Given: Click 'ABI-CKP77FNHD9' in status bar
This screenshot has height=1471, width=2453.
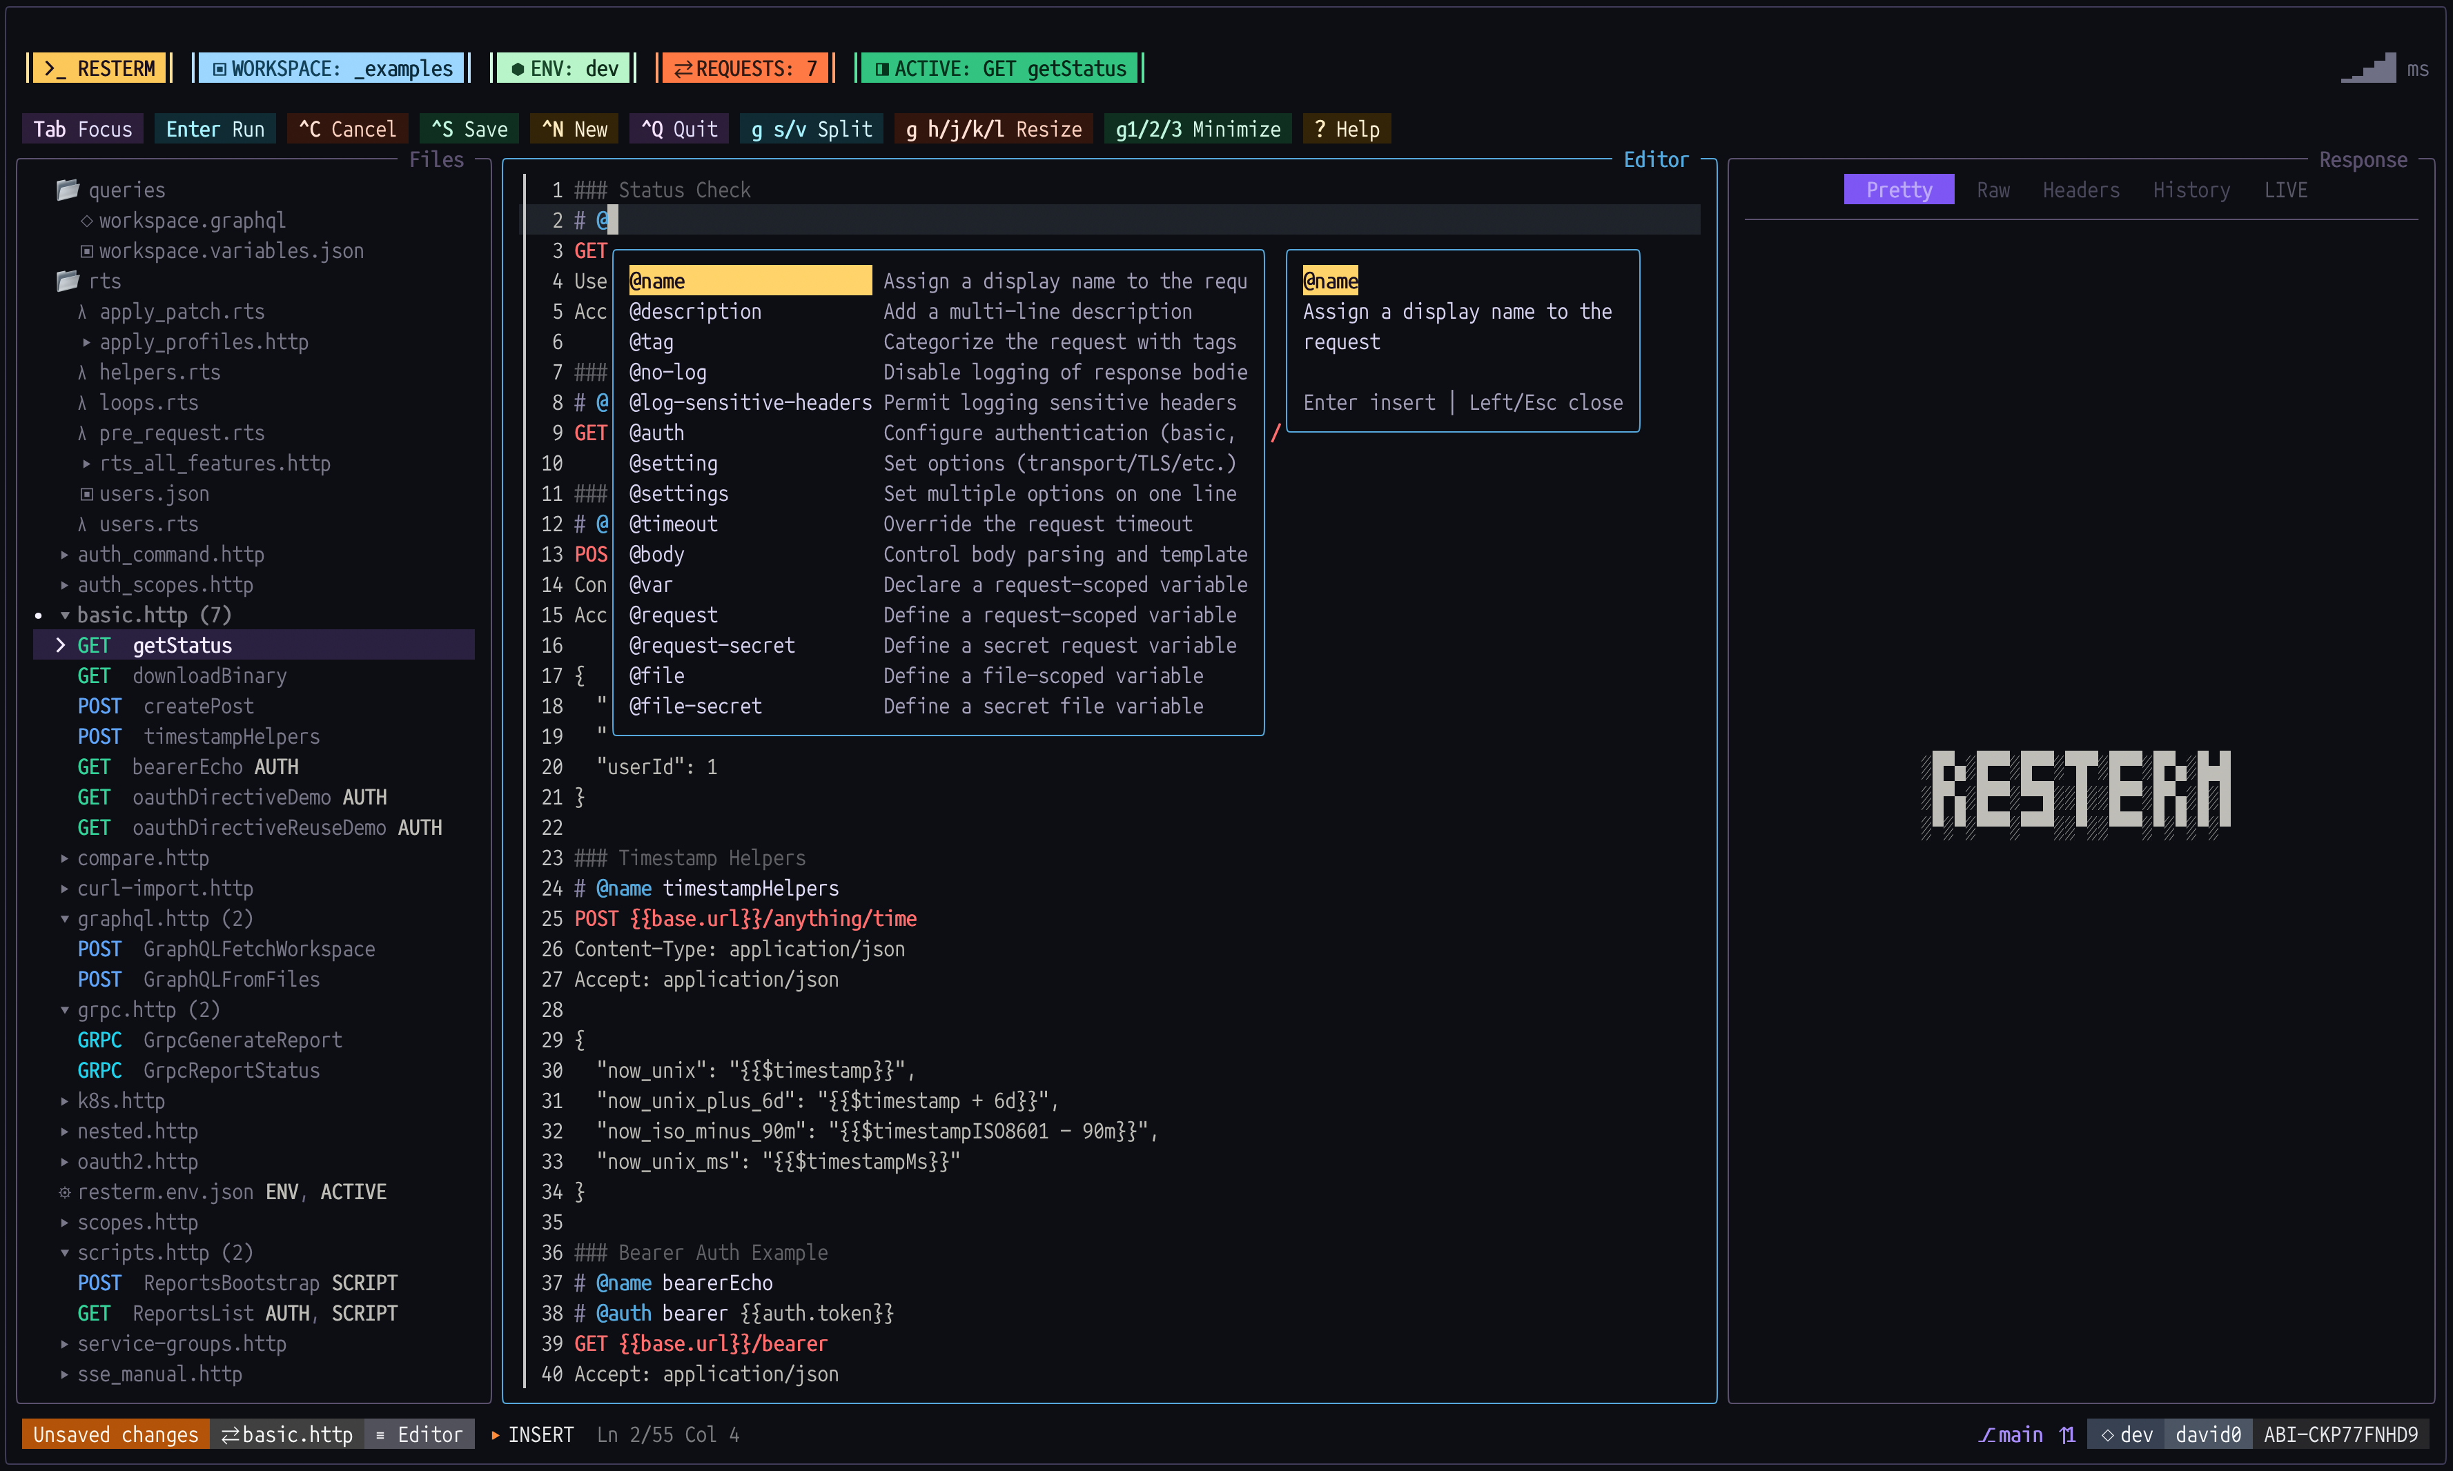Looking at the screenshot, I should click(x=2340, y=1434).
